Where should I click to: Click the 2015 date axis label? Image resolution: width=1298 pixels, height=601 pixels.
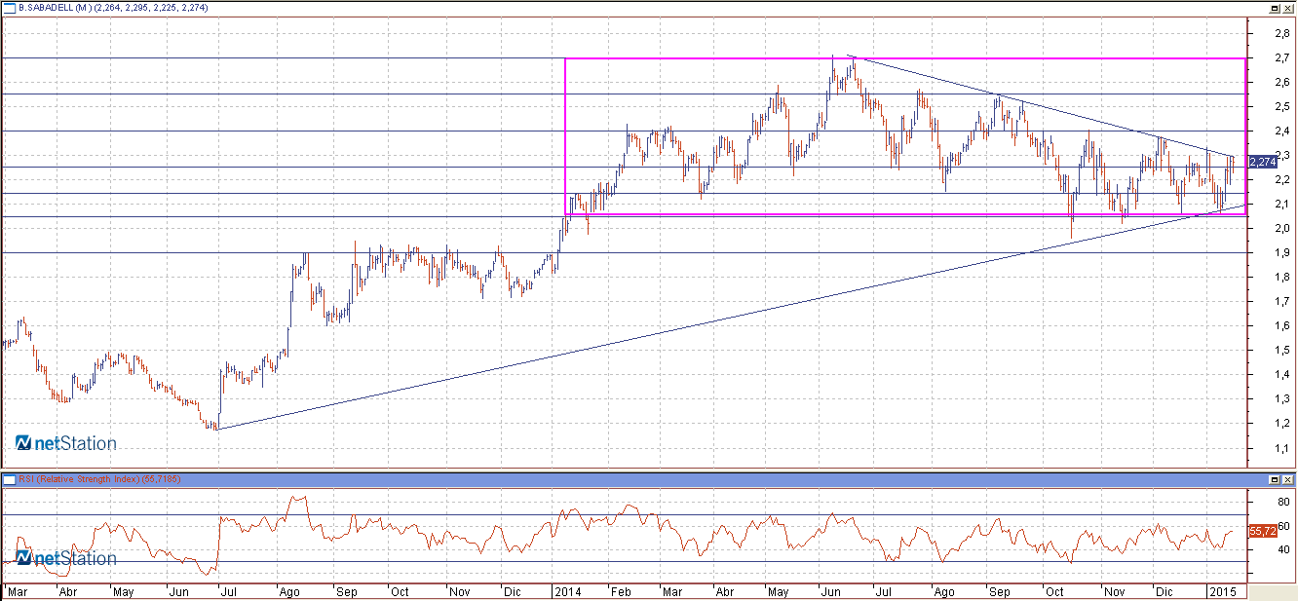[1221, 591]
